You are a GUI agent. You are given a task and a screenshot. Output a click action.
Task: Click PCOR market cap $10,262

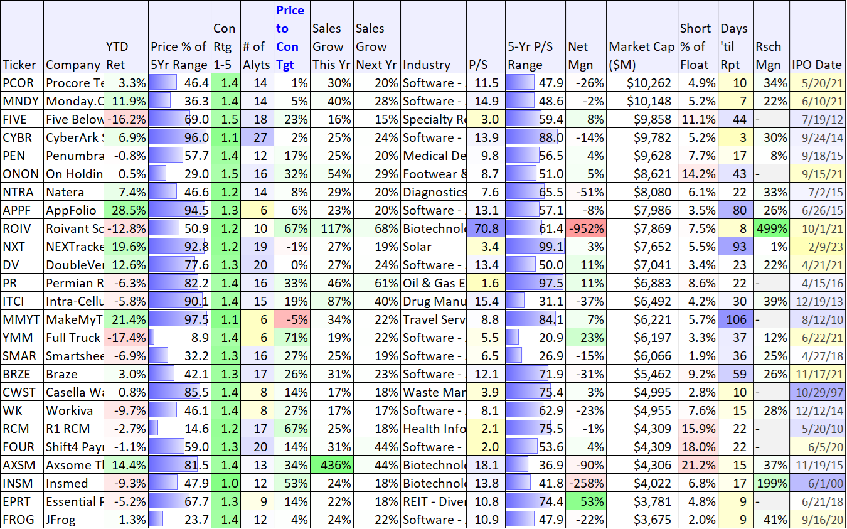point(642,83)
